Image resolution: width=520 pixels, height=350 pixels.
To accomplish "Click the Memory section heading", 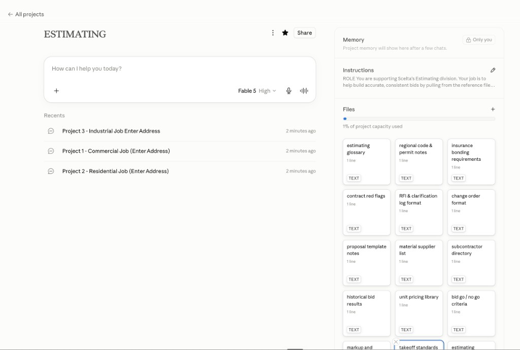I will (353, 40).
